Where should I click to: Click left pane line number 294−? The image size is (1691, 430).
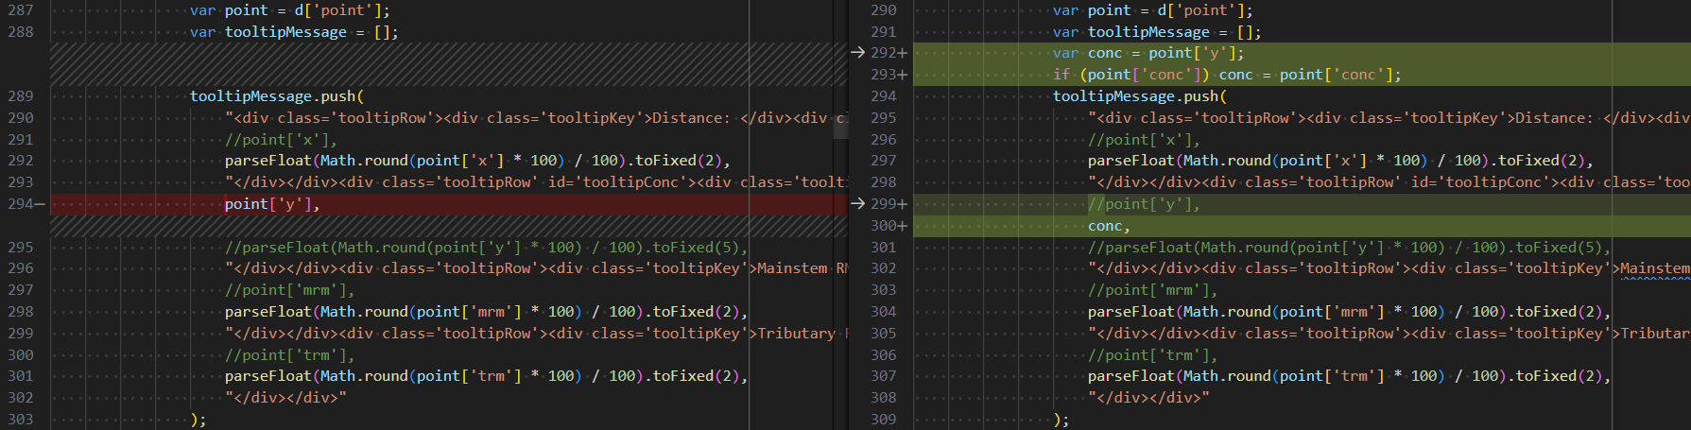coord(26,204)
